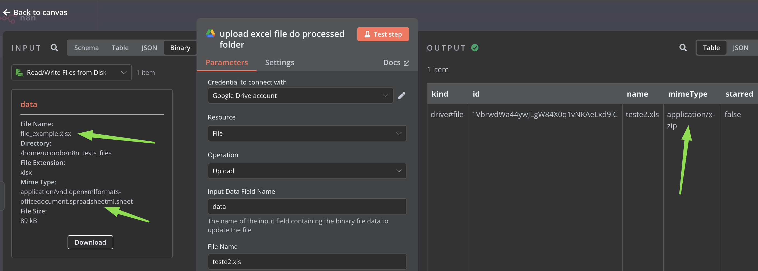Search the output panel data
758x271 pixels.
pos(683,48)
